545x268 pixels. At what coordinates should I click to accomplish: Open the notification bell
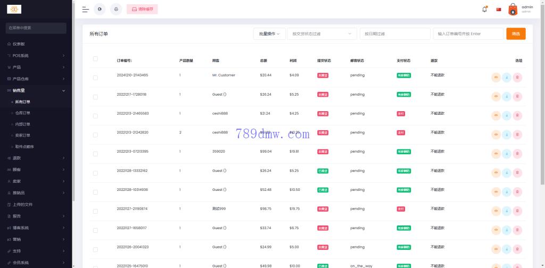point(484,9)
